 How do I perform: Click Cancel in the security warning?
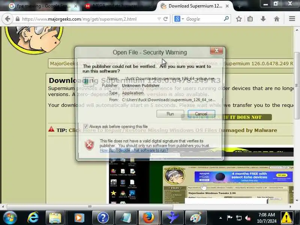pyautogui.click(x=201, y=114)
